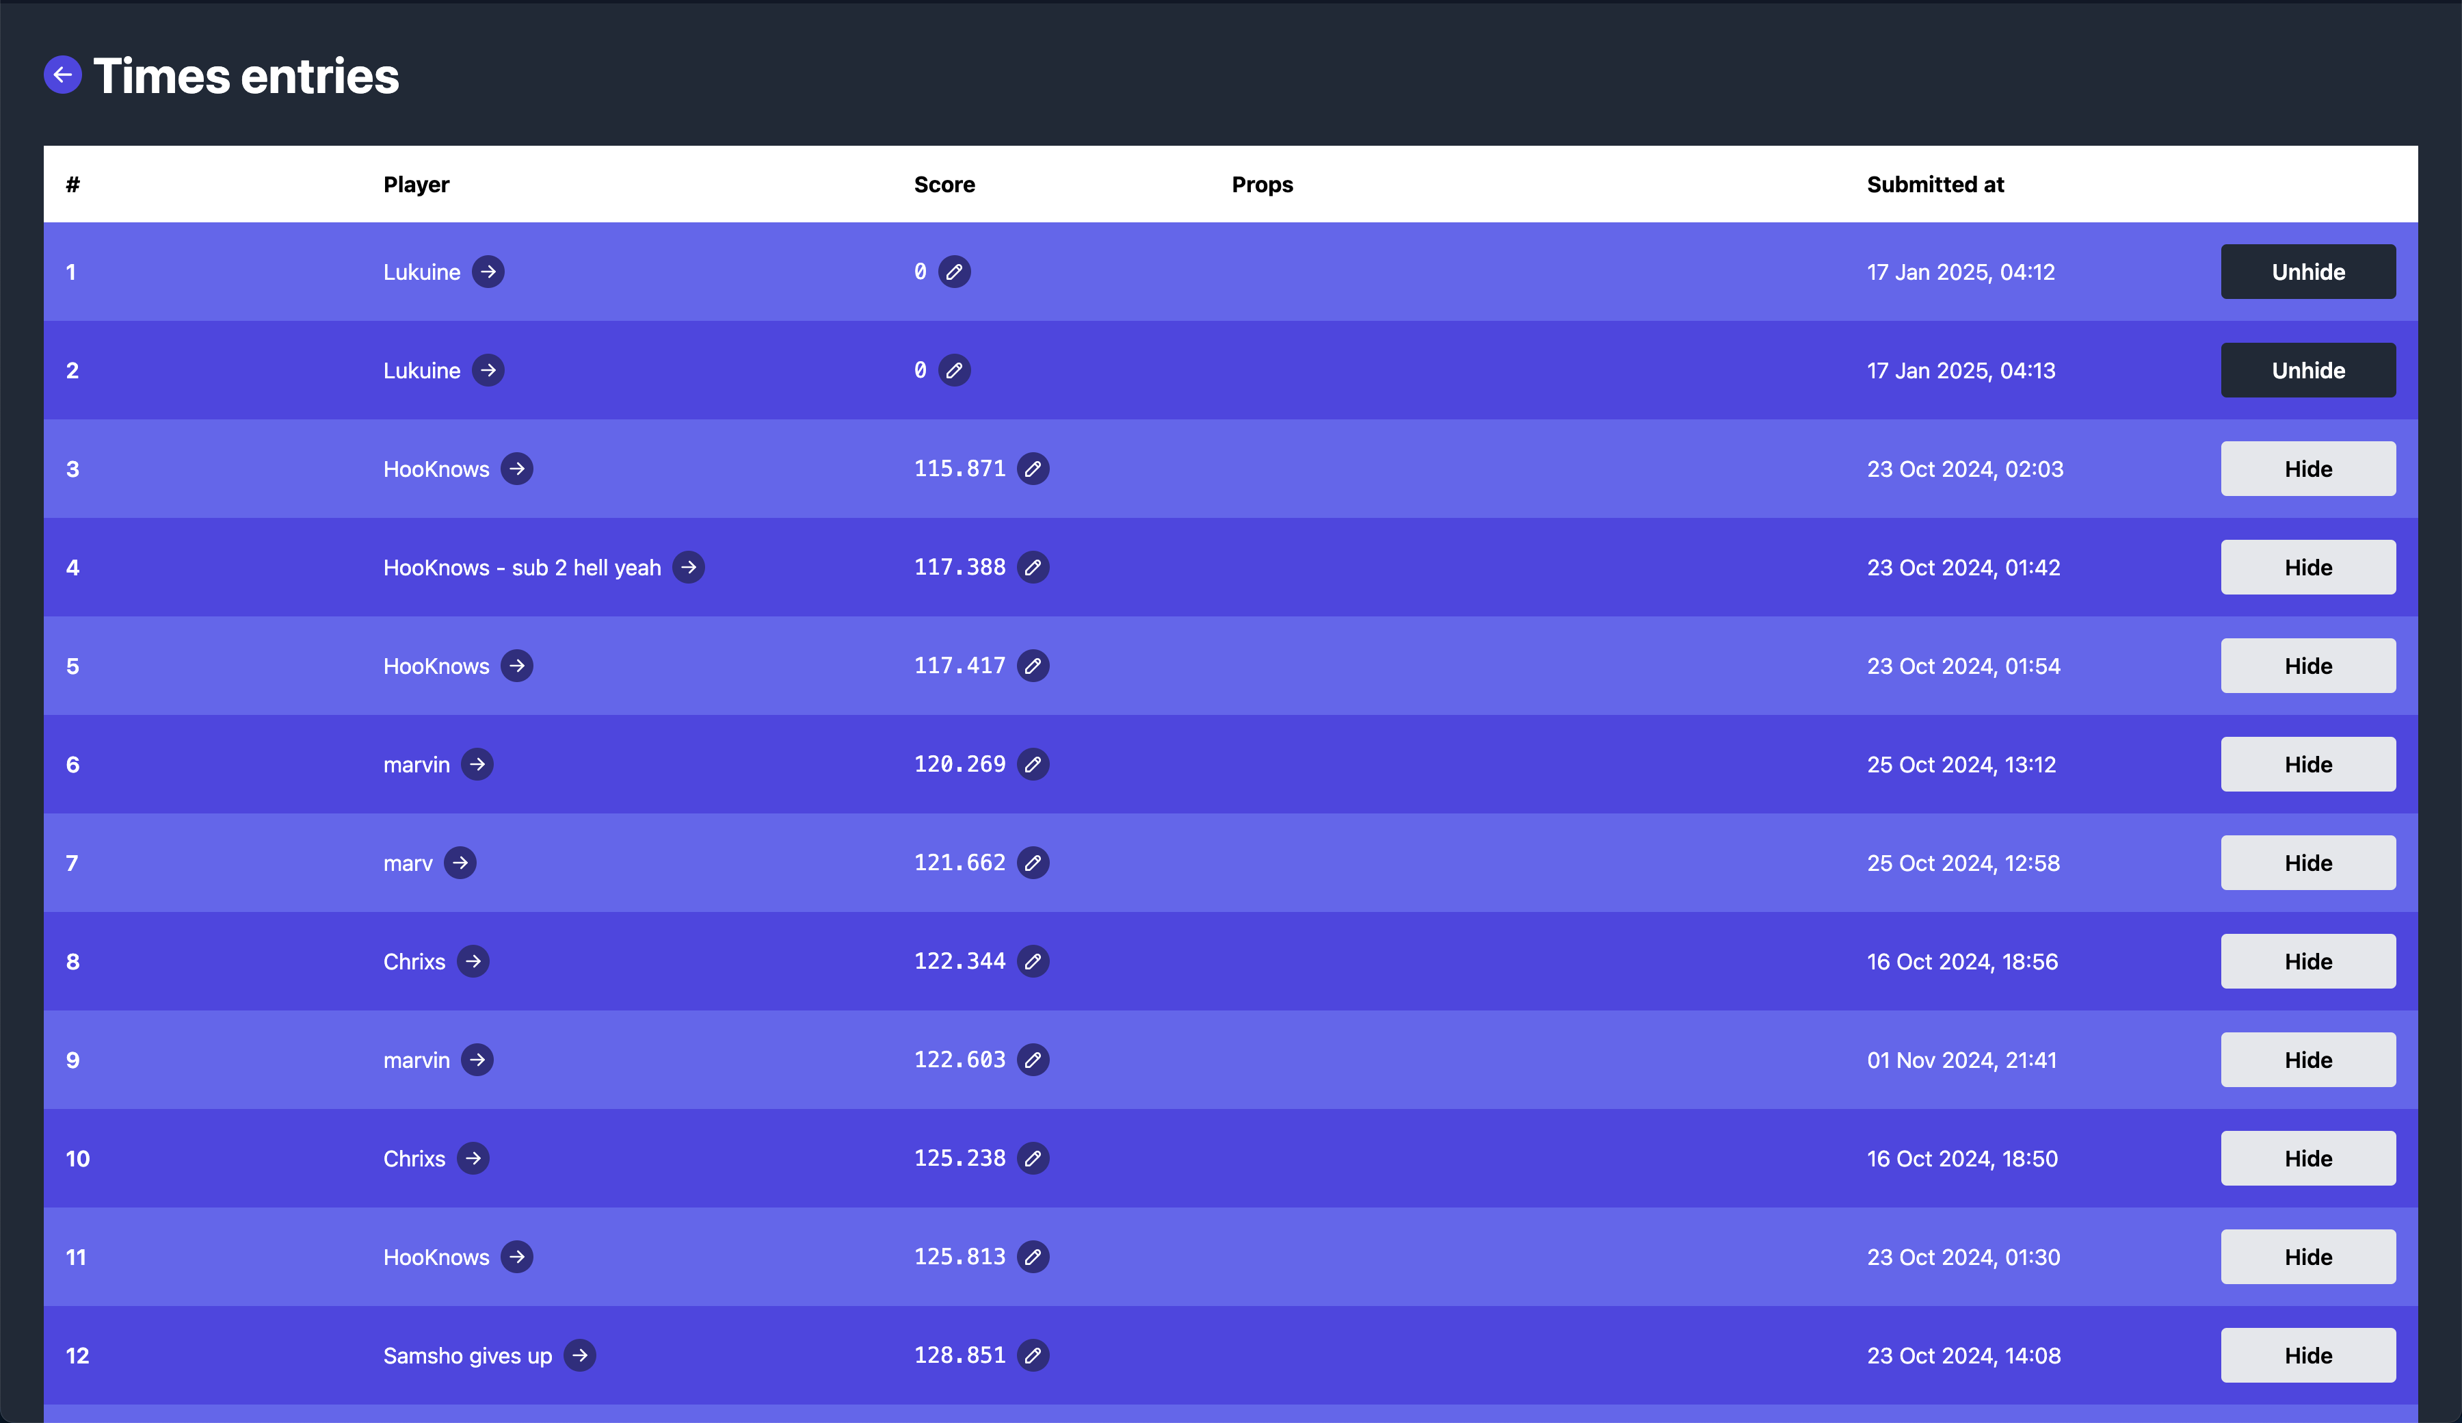Edit the 122.344 score
Screen dimensions: 2462x1423
pyautogui.click(x=1033, y=962)
